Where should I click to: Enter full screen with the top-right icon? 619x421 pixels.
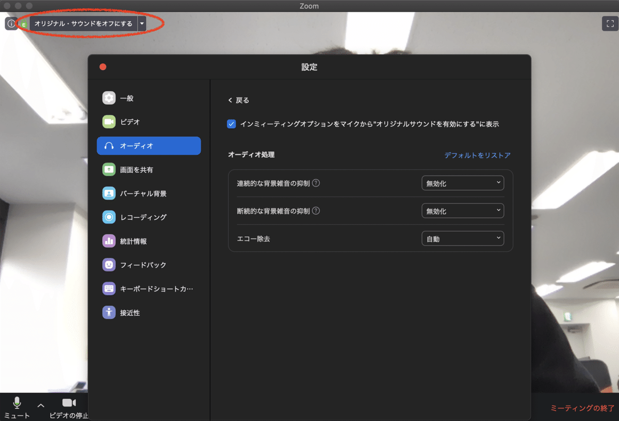tap(610, 24)
